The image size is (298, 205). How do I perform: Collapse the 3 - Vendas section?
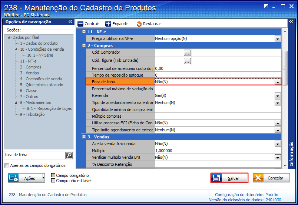pos(84,137)
